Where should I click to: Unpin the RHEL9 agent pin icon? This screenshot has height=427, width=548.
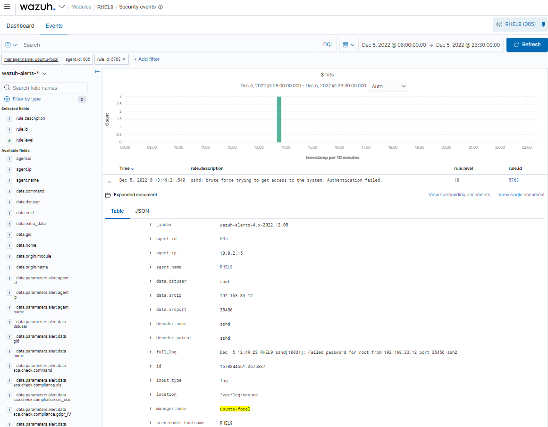pyautogui.click(x=543, y=25)
